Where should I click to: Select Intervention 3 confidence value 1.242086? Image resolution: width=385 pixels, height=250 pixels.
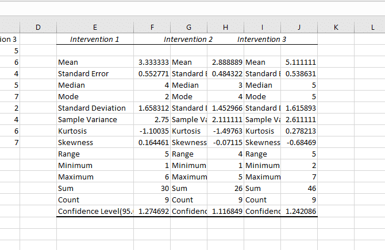(301, 212)
